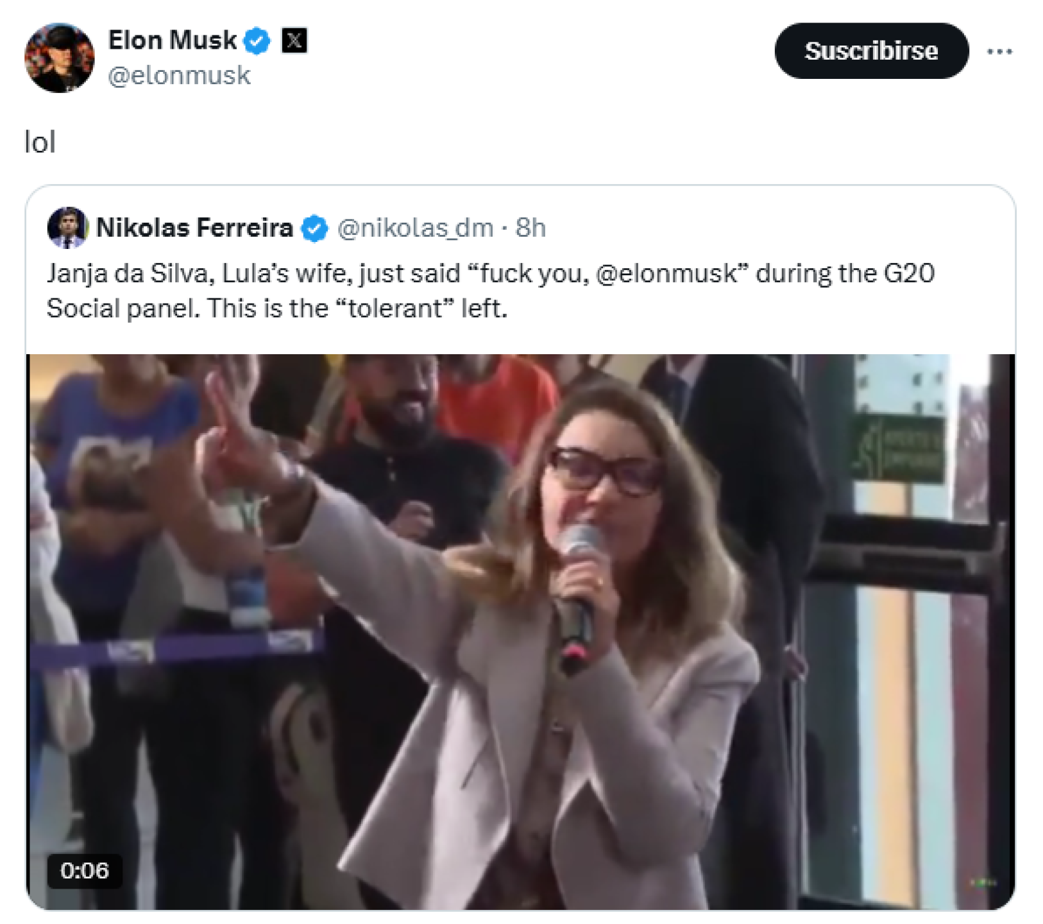
Task: Click the @elonmusk mention in quoted text
Action: (x=667, y=274)
